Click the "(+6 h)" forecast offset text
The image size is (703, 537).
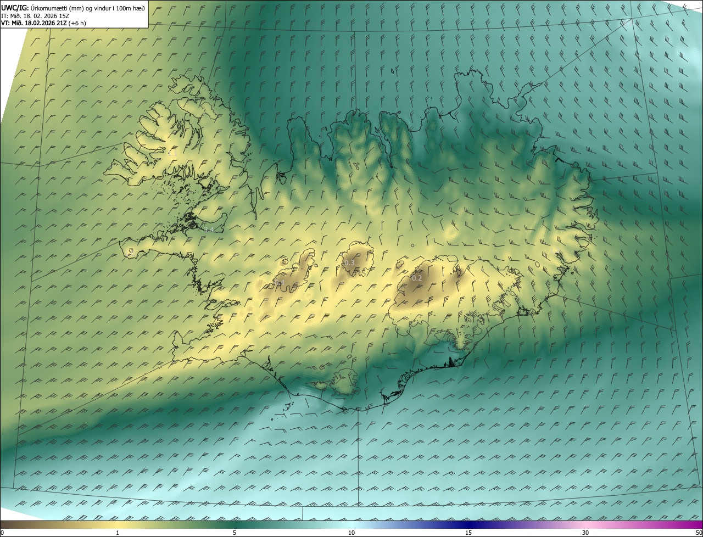coord(77,23)
